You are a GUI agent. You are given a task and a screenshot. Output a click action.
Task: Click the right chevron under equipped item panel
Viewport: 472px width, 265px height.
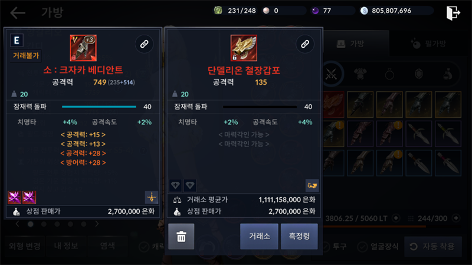[97, 224]
